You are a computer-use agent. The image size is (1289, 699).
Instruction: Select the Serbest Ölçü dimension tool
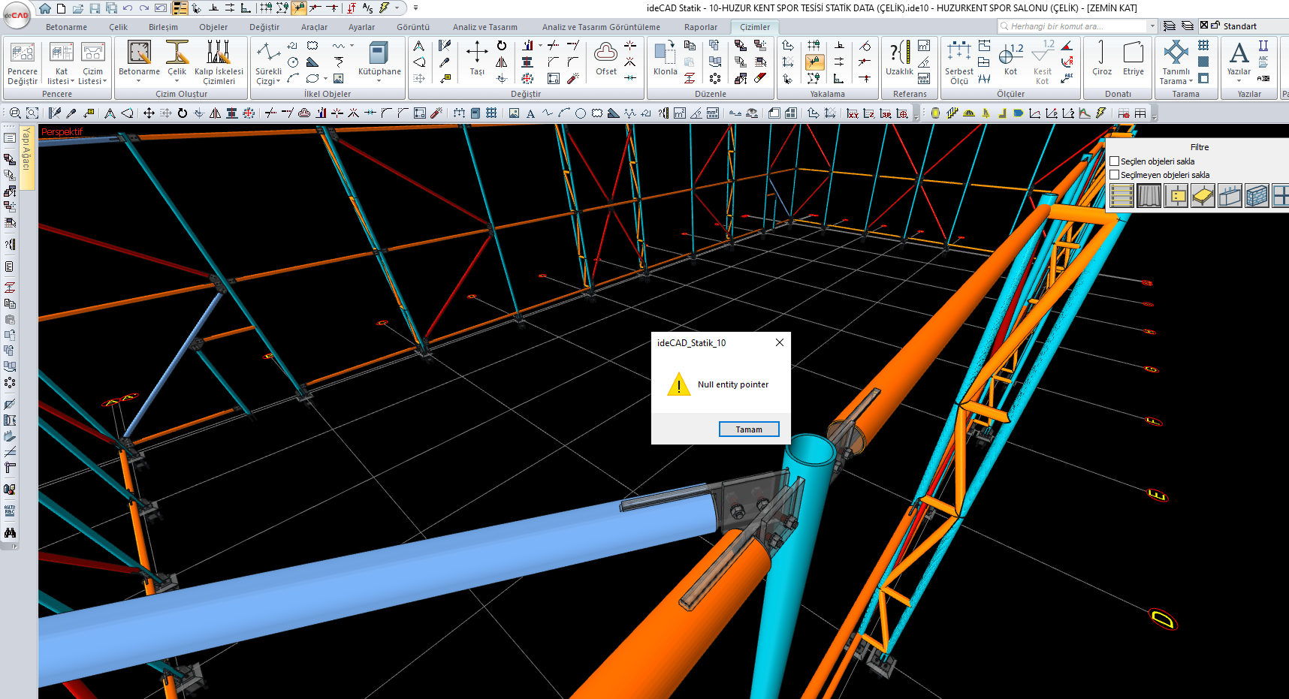[x=959, y=63]
